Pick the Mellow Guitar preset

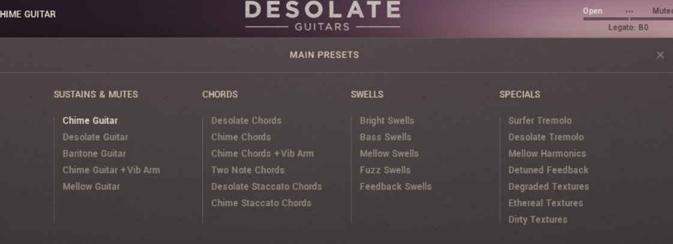[x=91, y=186]
